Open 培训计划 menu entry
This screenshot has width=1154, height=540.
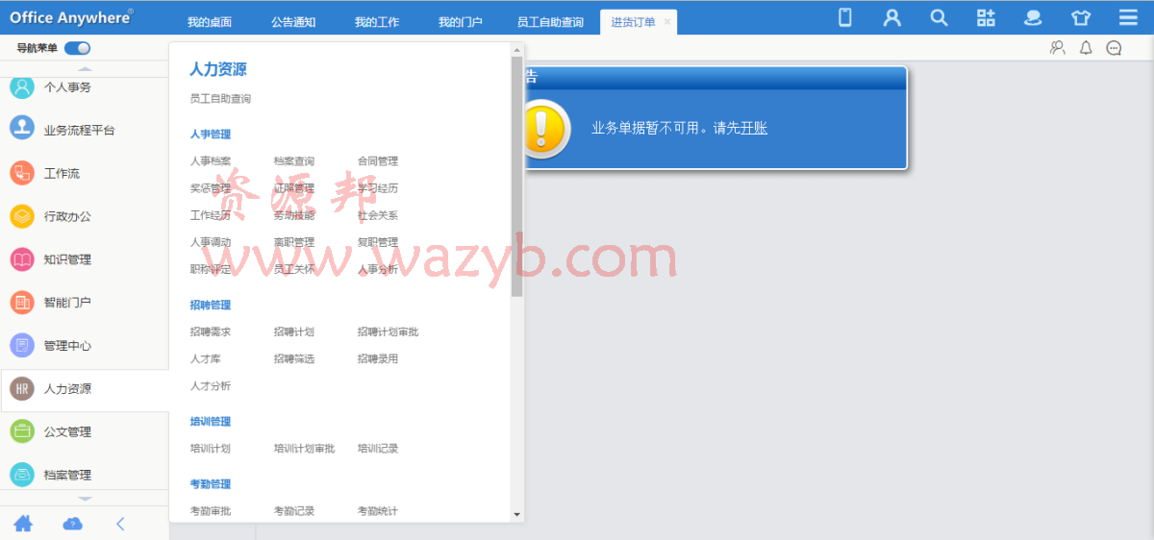pyautogui.click(x=210, y=449)
